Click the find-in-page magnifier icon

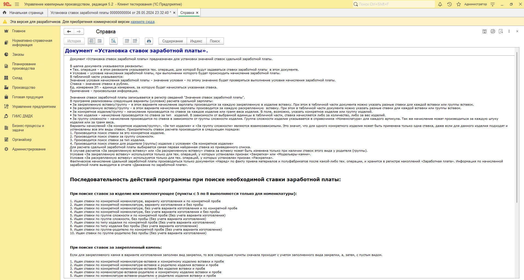(x=113, y=41)
